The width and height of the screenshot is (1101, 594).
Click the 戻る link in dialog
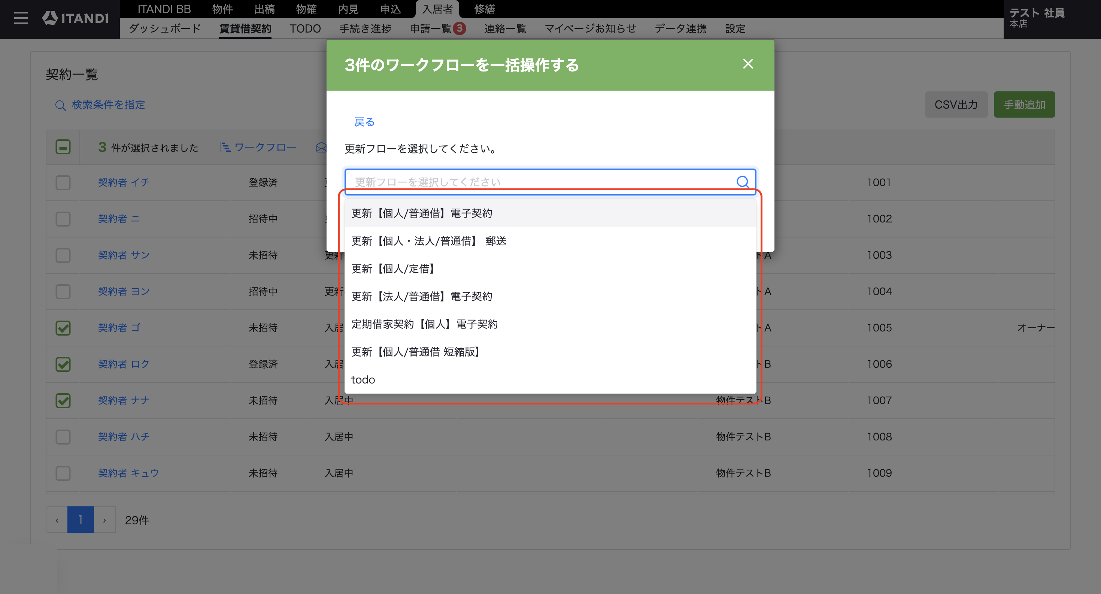[364, 122]
